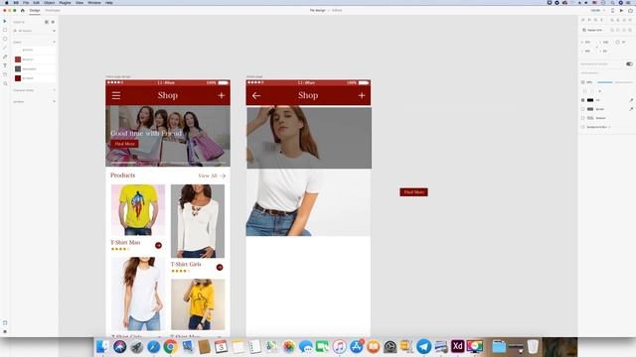Select the bright red color swatch asset
636x357 pixels.
pos(18,59)
